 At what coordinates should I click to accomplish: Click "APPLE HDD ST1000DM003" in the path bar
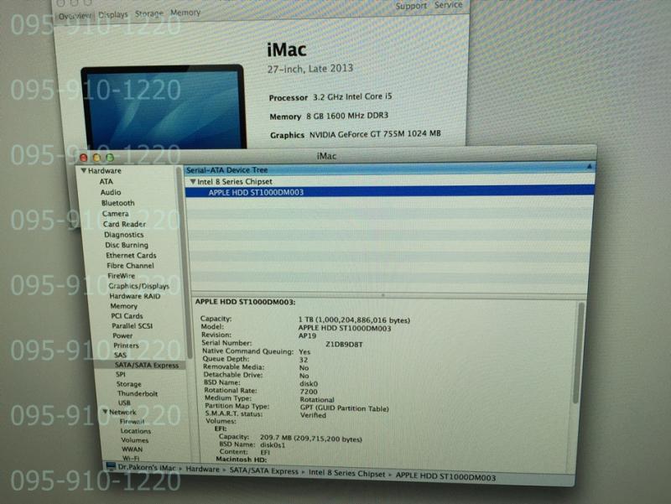pos(446,477)
